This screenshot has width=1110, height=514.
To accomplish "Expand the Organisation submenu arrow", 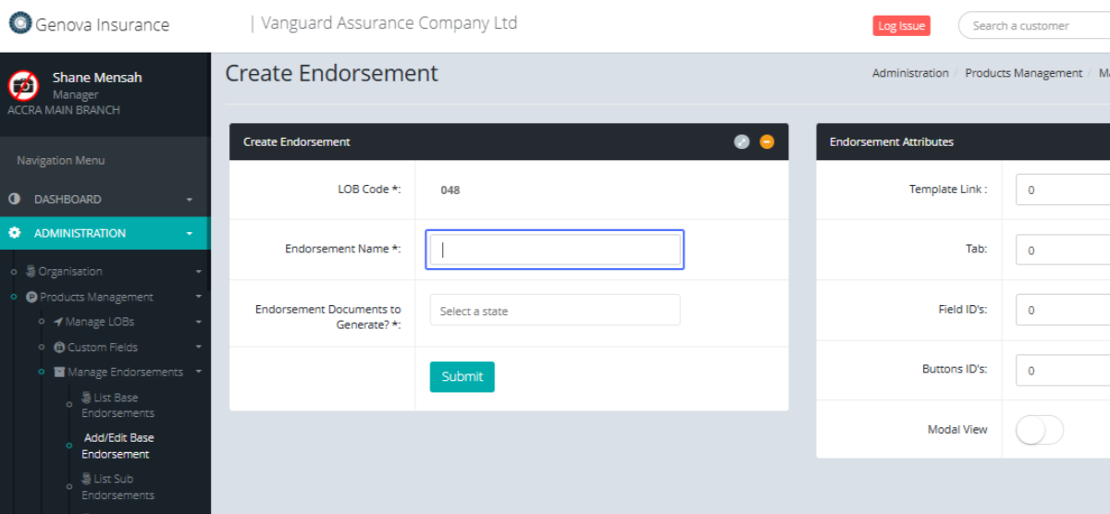I will [x=198, y=272].
